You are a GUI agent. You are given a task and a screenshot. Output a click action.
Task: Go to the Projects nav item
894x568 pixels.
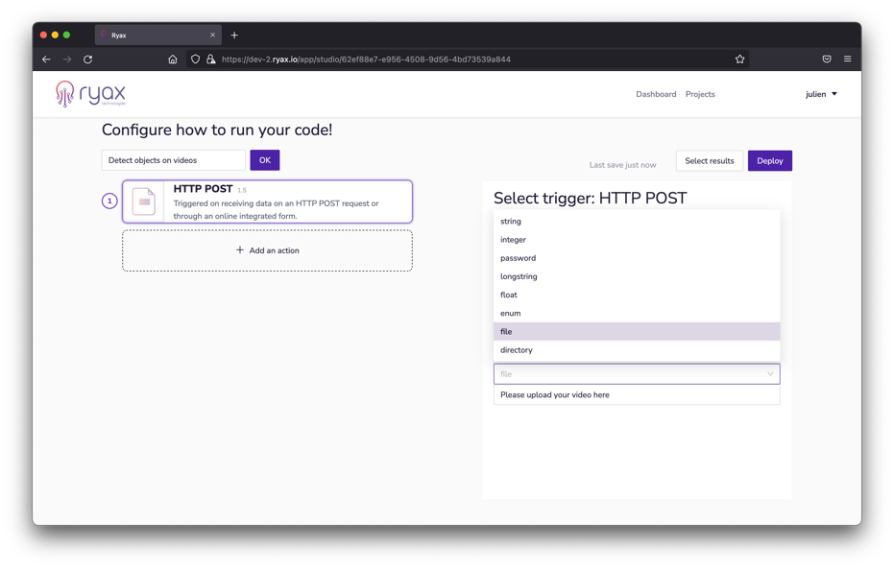click(700, 94)
